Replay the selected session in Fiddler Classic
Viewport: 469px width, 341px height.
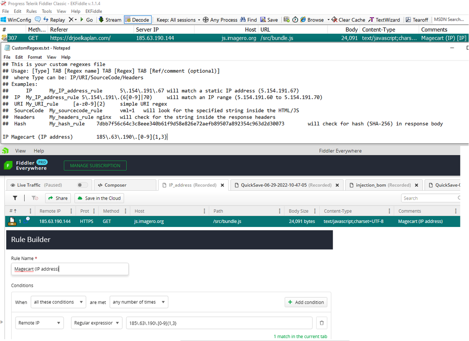pyautogui.click(x=54, y=20)
